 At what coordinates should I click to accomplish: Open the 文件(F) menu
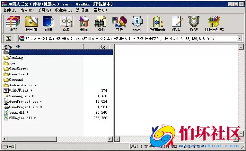(x=10, y=10)
